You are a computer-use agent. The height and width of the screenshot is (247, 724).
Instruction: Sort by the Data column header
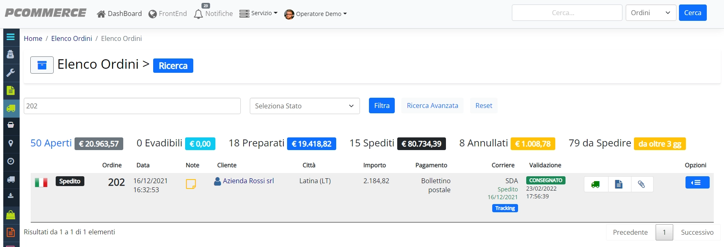pos(143,165)
